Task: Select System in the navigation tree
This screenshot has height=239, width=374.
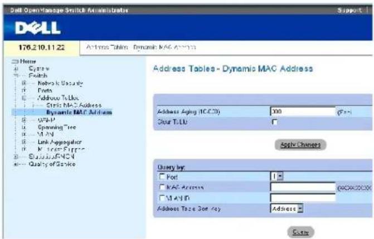Action: [x=39, y=69]
